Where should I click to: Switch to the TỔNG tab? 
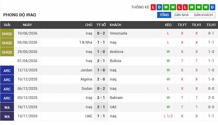point(164,15)
